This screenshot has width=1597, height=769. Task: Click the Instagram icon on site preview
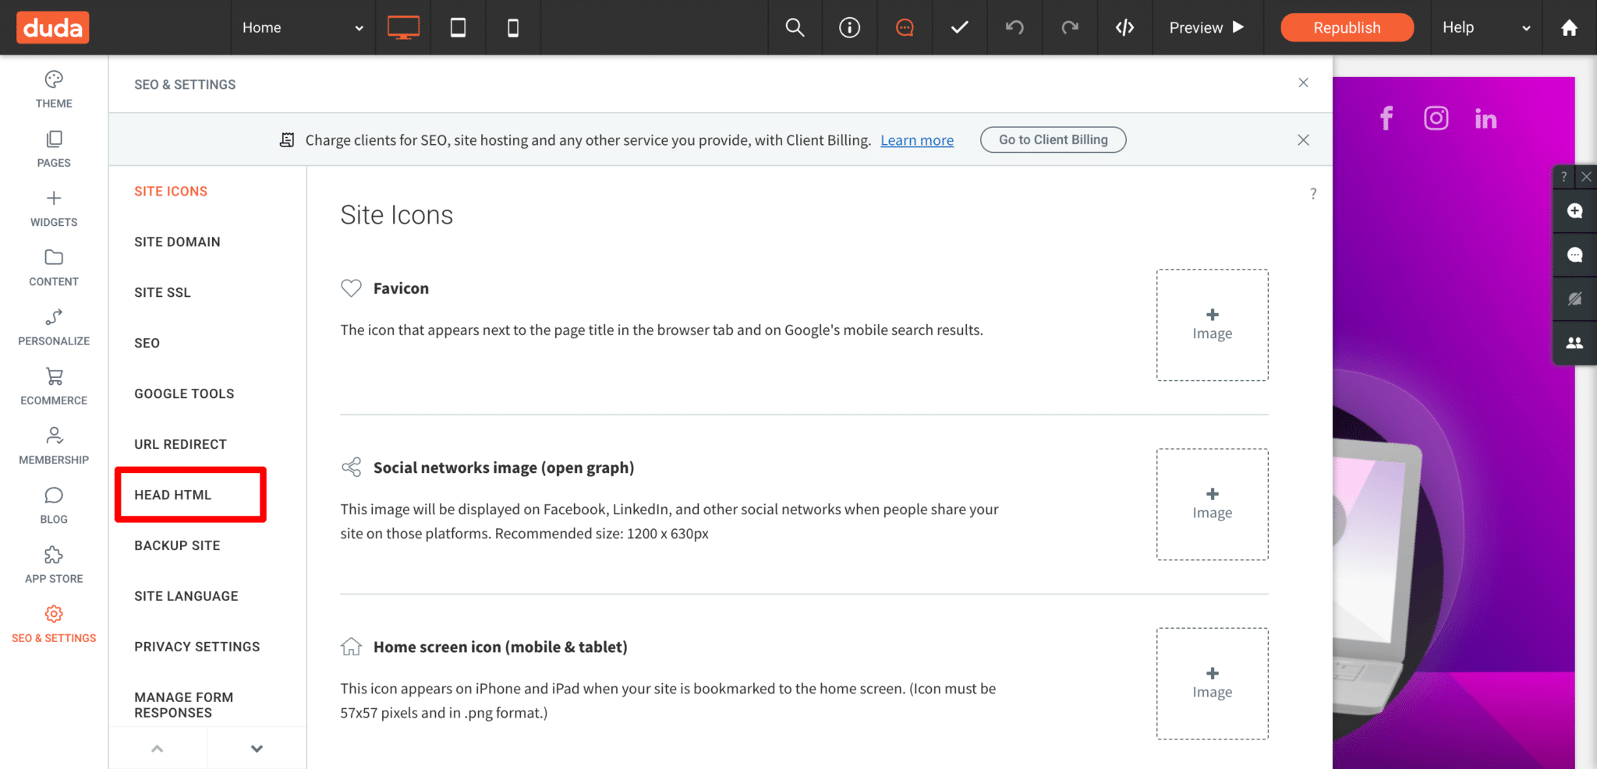tap(1436, 118)
